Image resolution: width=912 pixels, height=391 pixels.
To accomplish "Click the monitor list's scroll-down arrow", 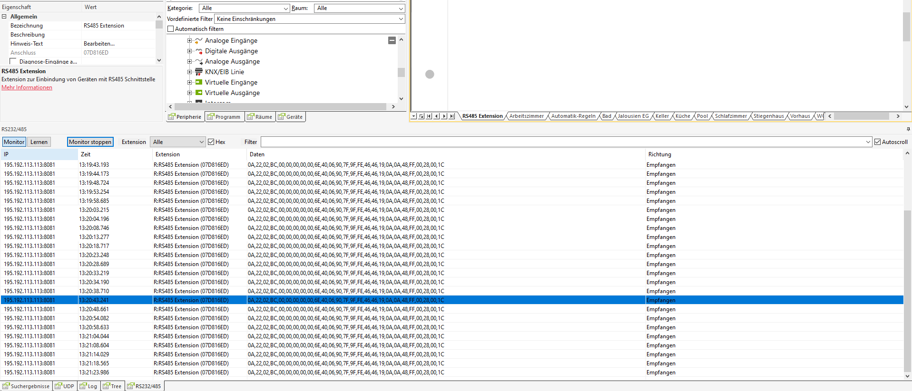I will coord(907,376).
